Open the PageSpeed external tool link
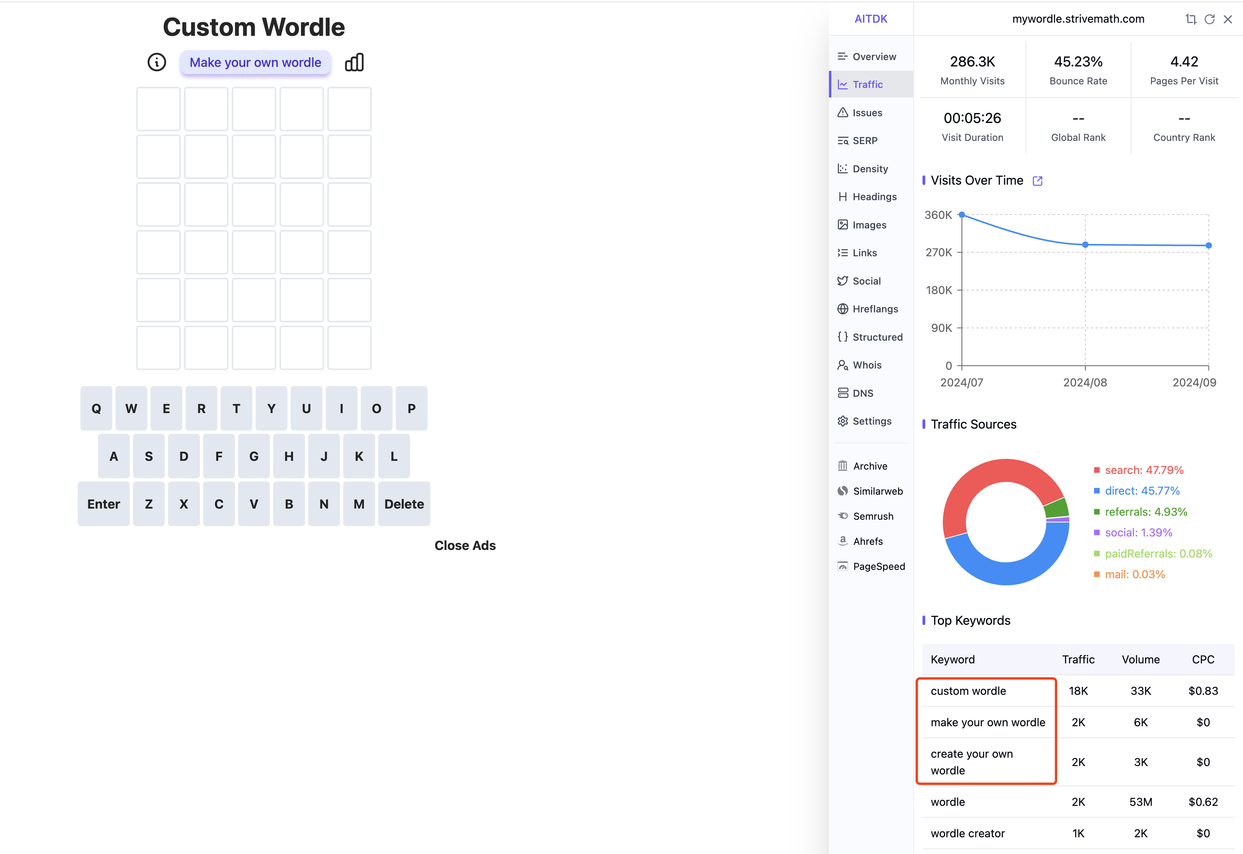1243x854 pixels. point(871,567)
